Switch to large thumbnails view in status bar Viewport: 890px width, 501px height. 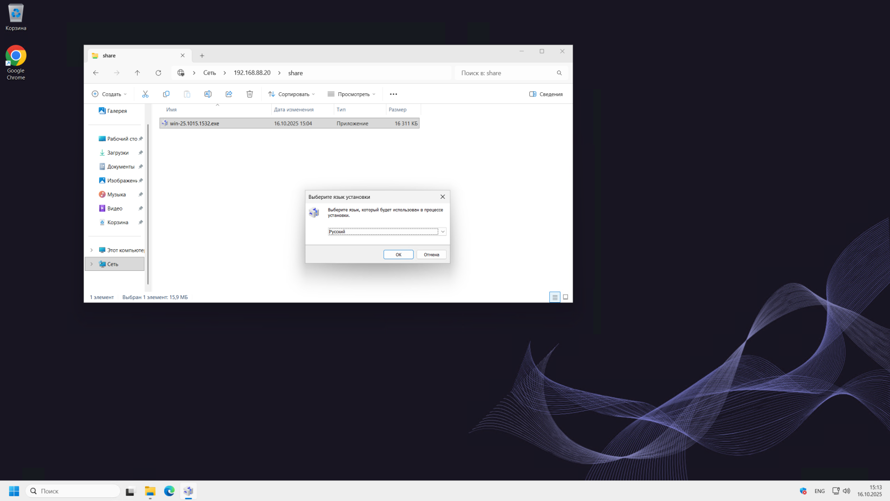coord(565,297)
